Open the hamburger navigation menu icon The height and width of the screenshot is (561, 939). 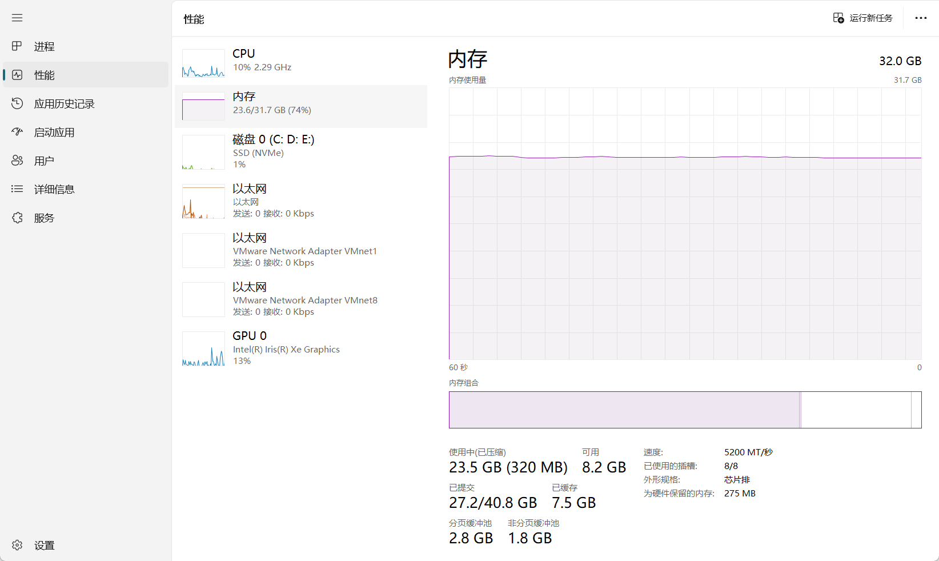pyautogui.click(x=17, y=18)
